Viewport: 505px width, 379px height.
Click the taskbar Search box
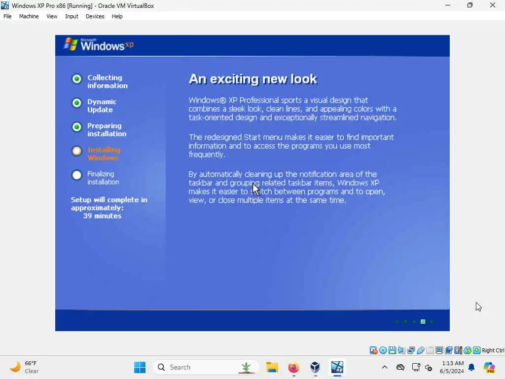point(207,367)
